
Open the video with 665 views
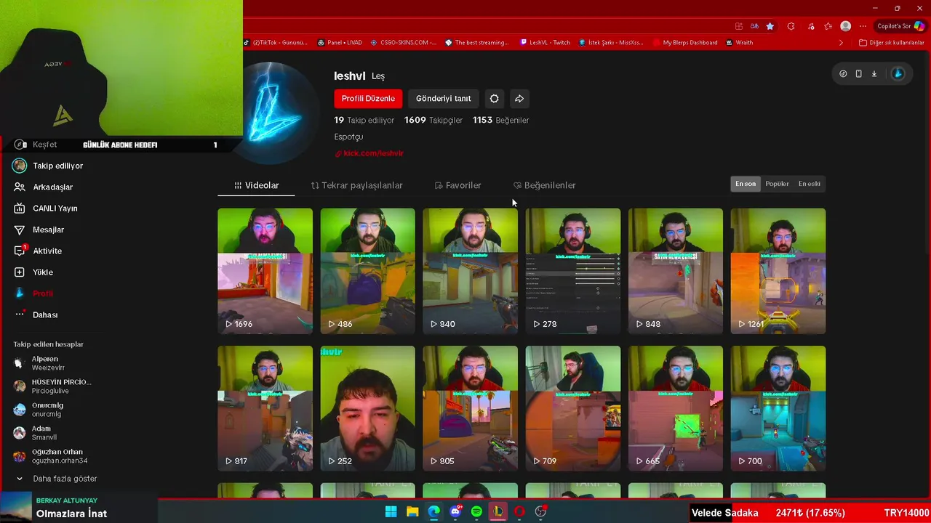click(x=676, y=408)
